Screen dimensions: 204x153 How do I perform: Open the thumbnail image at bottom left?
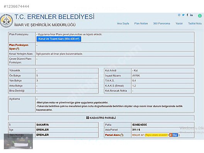coord(18,141)
